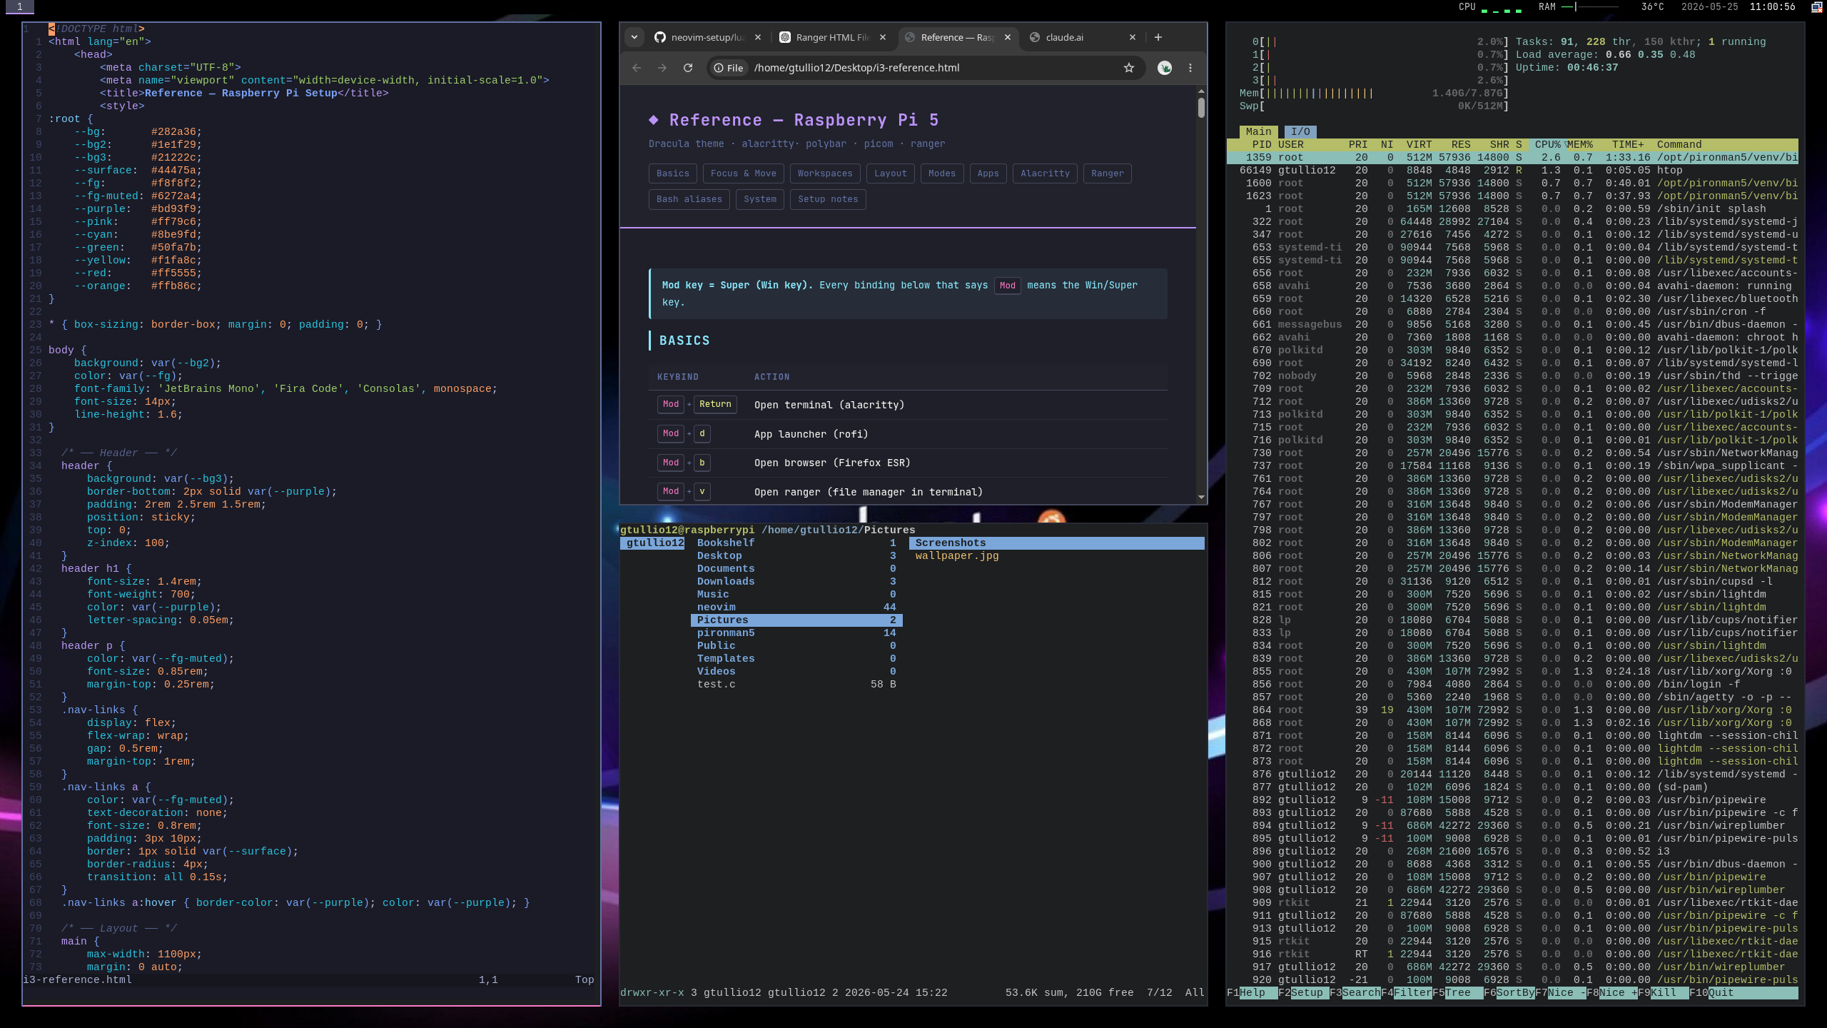Open the Layout nav link
Image resolution: width=1827 pixels, height=1028 pixels.
(890, 173)
